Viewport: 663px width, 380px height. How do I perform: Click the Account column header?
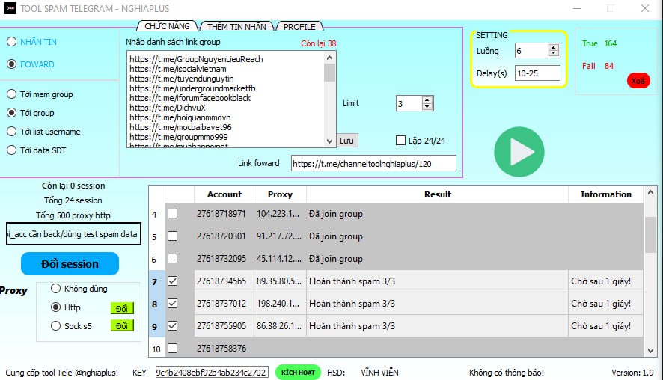(x=224, y=194)
